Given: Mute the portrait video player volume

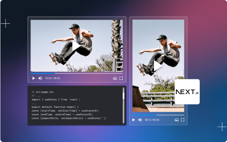Looking at the screenshot, I should tap(140, 120).
